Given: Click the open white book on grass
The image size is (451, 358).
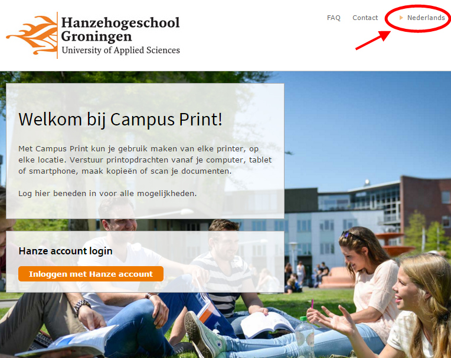Looking at the screenshot, I should [266, 324].
